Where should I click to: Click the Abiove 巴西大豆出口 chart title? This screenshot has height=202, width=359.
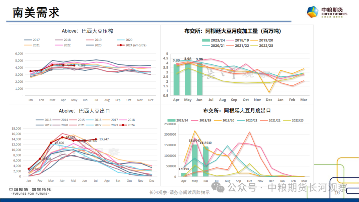click(84, 111)
